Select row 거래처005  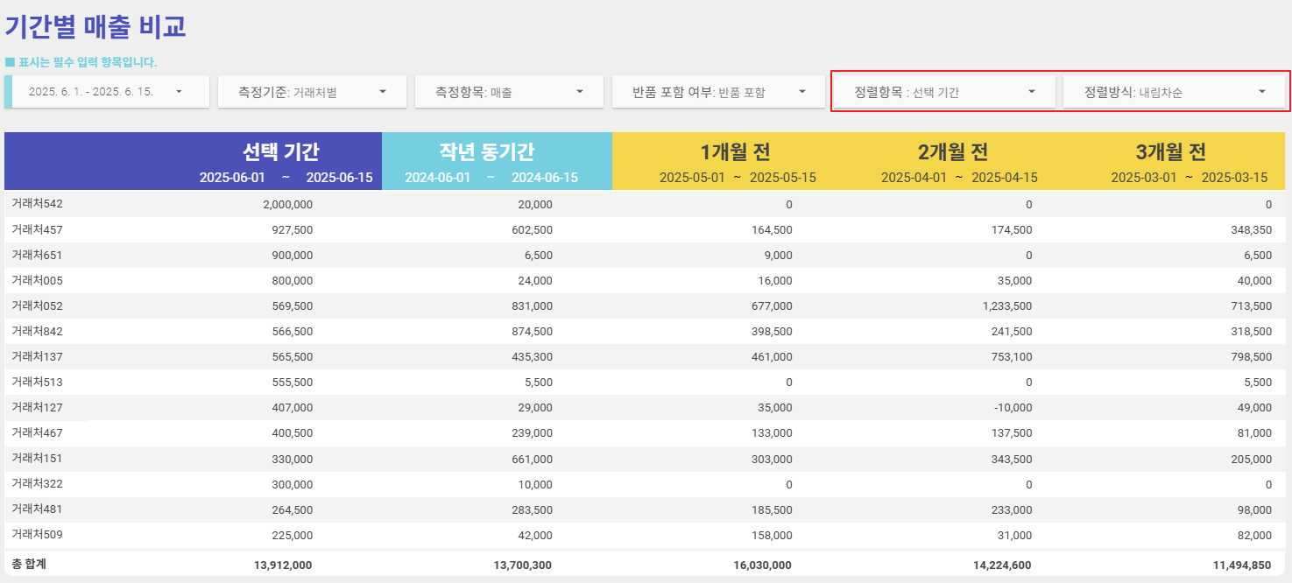pos(645,280)
